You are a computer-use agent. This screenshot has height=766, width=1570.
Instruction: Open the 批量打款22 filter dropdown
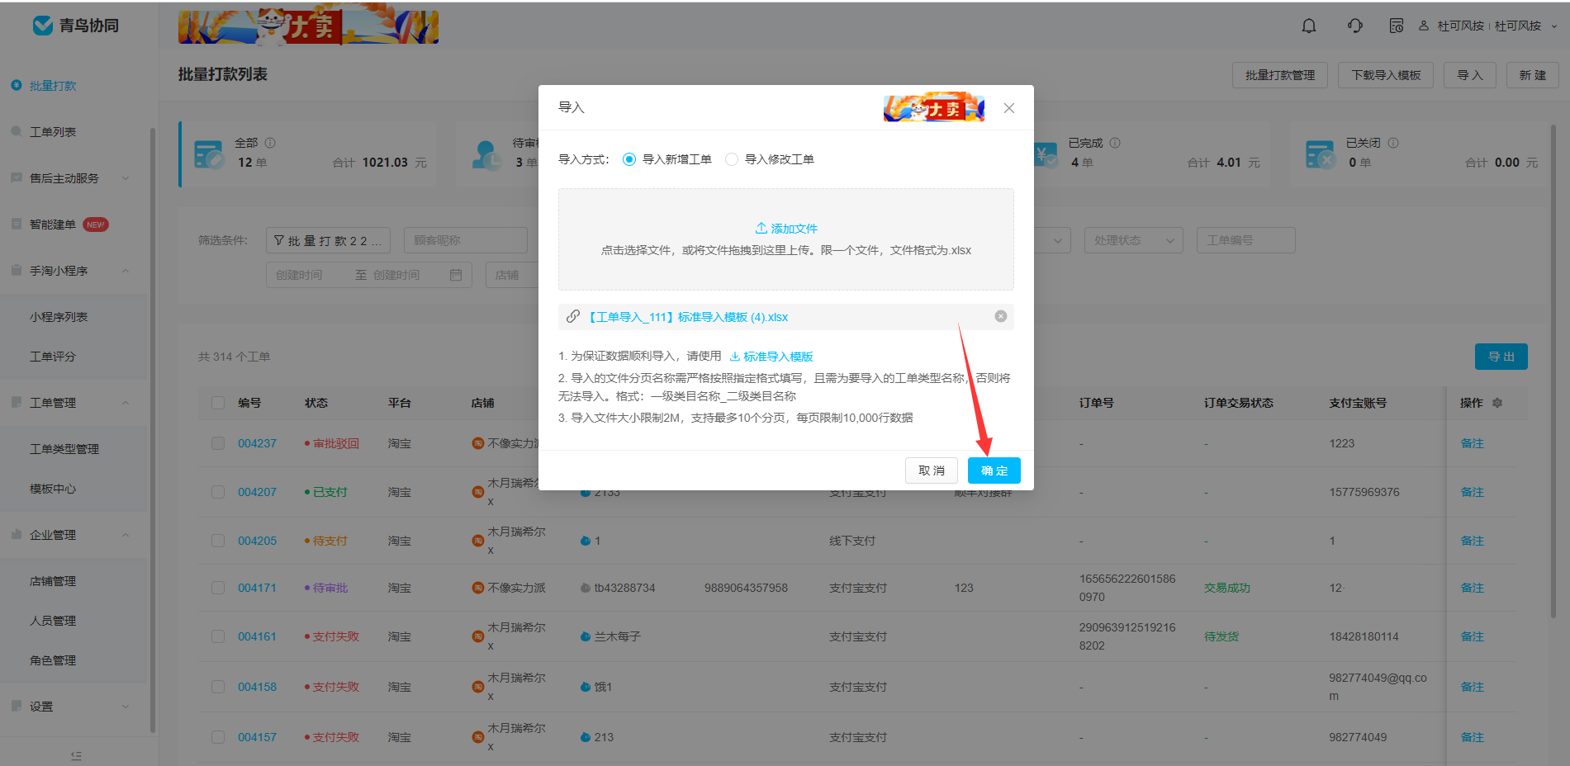tap(328, 240)
